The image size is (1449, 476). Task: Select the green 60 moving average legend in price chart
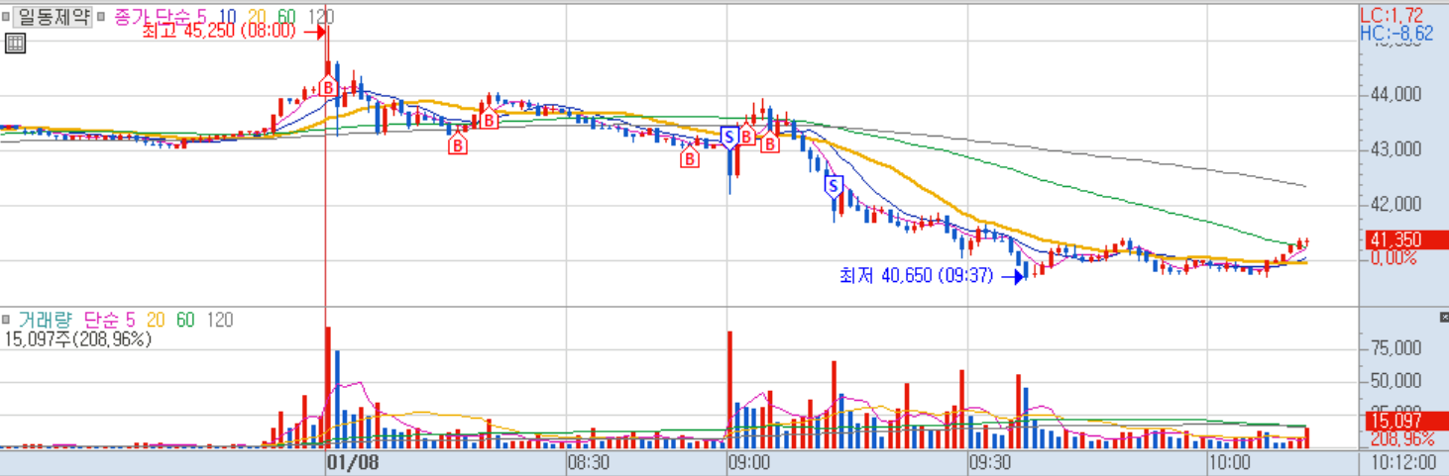(286, 16)
